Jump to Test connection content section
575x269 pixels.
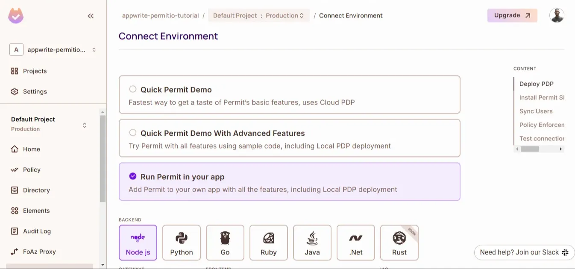point(542,138)
